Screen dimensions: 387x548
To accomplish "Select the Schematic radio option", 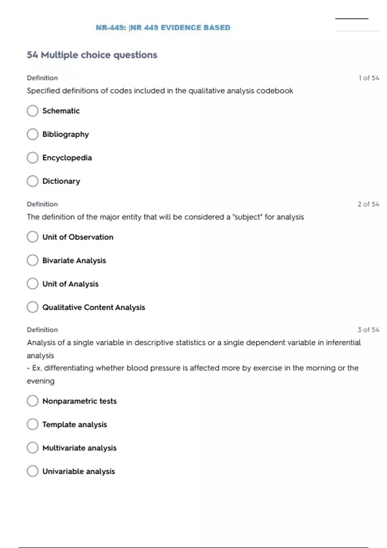I will (x=33, y=111).
